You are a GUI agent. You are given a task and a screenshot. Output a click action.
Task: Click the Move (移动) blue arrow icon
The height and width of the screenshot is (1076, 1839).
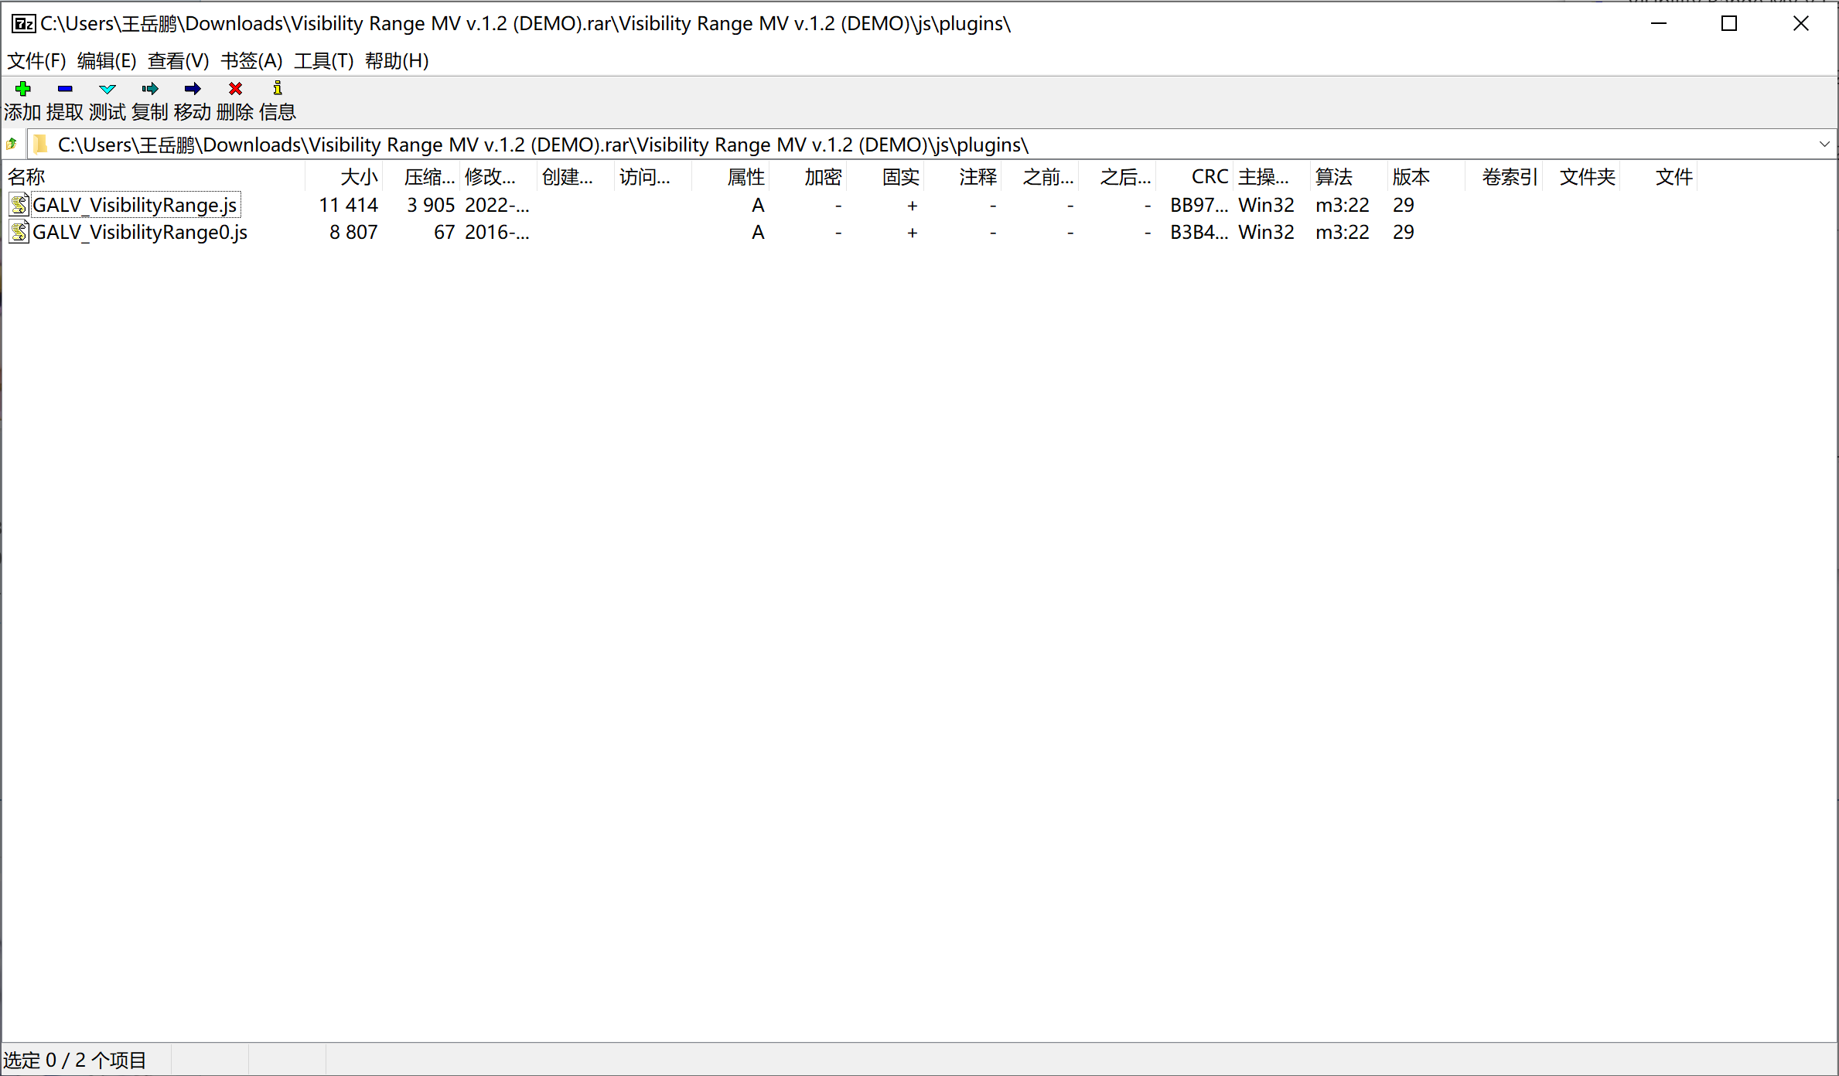(x=193, y=88)
